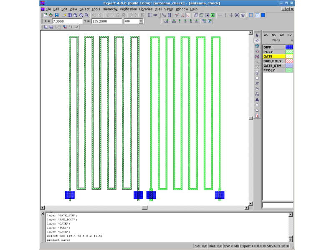Screen dimensions: 334x250
Task: Toggle the outline-only display mode
Action: [251, 15]
